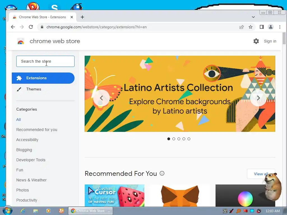Image resolution: width=287 pixels, height=215 pixels.
Task: Show next banner with right carousel arrow
Action: tap(258, 98)
